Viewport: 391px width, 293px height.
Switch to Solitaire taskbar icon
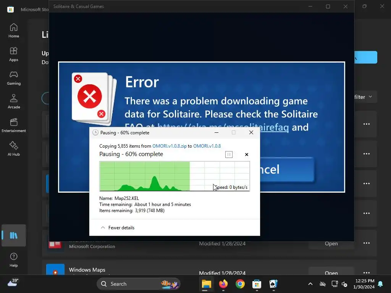[x=273, y=284]
